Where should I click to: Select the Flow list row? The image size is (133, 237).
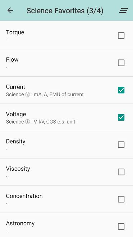tap(66, 63)
